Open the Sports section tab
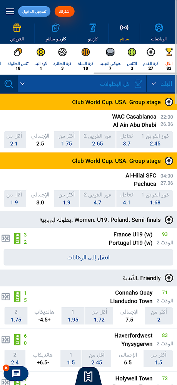This screenshot has height=385, width=177. click(159, 33)
